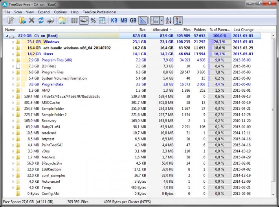
Task: Click the scrollbar up arrow
Action: click(273, 36)
